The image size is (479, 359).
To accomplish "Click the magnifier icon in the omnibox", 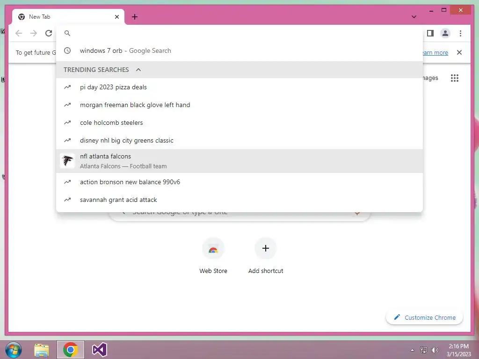I will click(67, 33).
